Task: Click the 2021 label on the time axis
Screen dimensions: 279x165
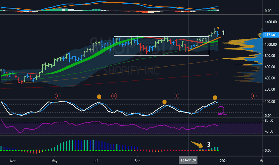Action: click(224, 161)
